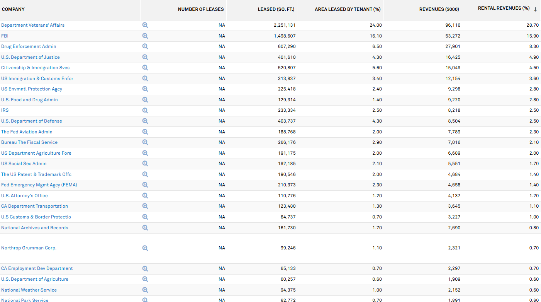Sort by Number of Leases header
This screenshot has width=541, height=302.
coord(200,9)
